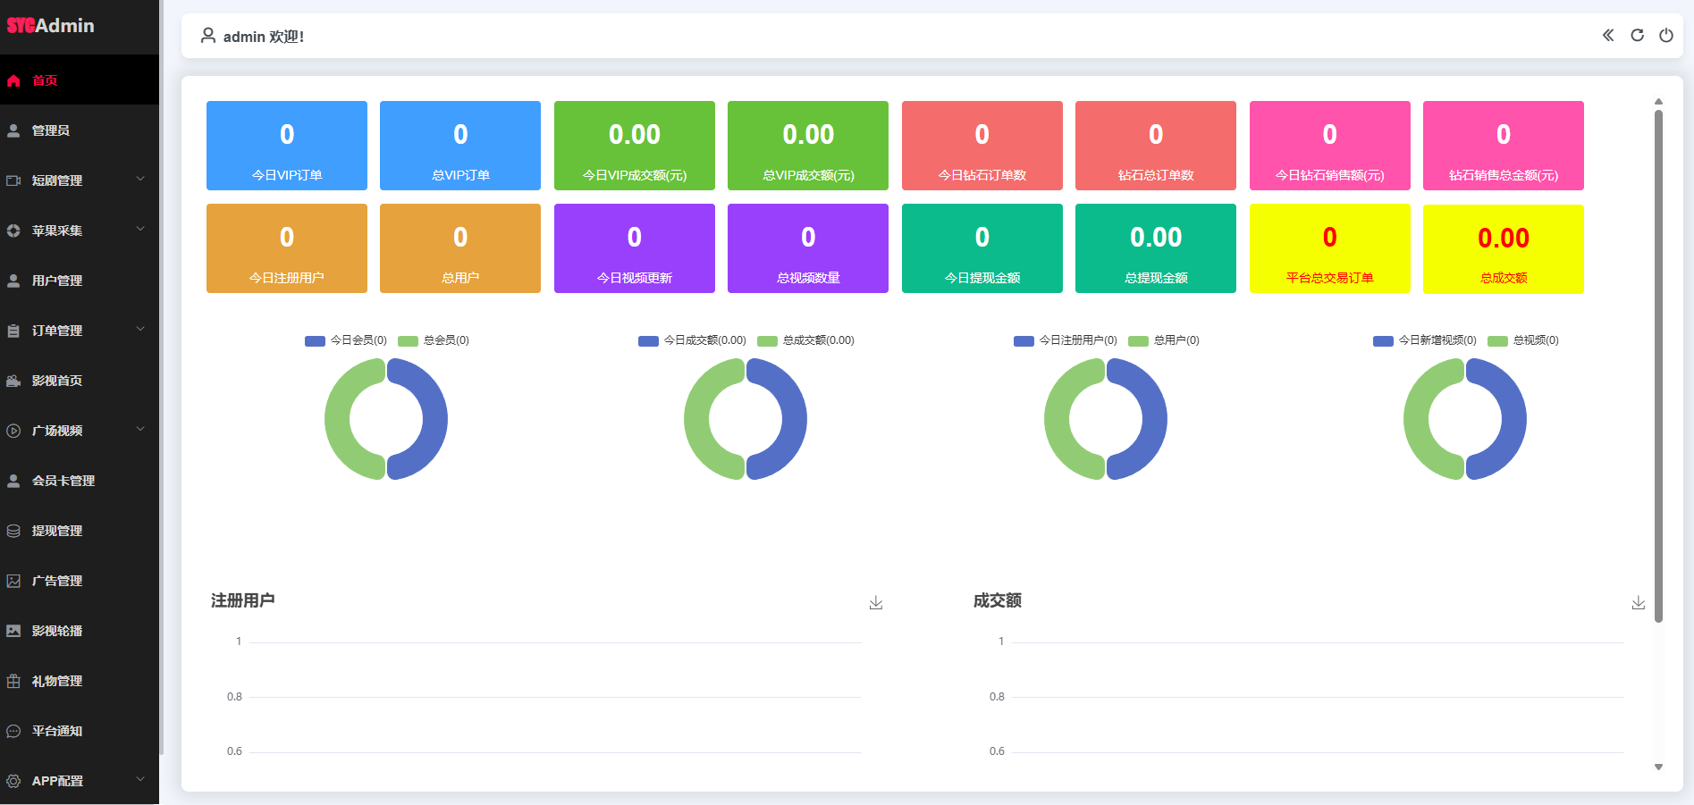1694x805 pixels.
Task: Open the 管理员 sidebar icon
Action: 13,130
